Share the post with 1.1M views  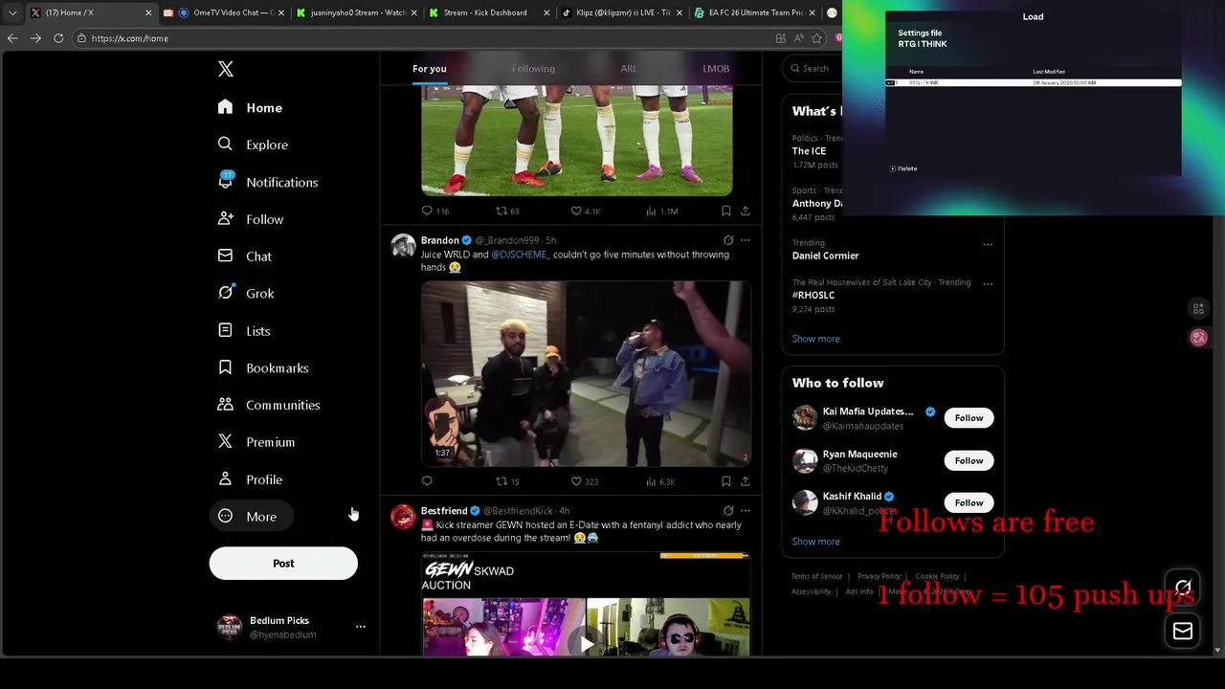746,211
